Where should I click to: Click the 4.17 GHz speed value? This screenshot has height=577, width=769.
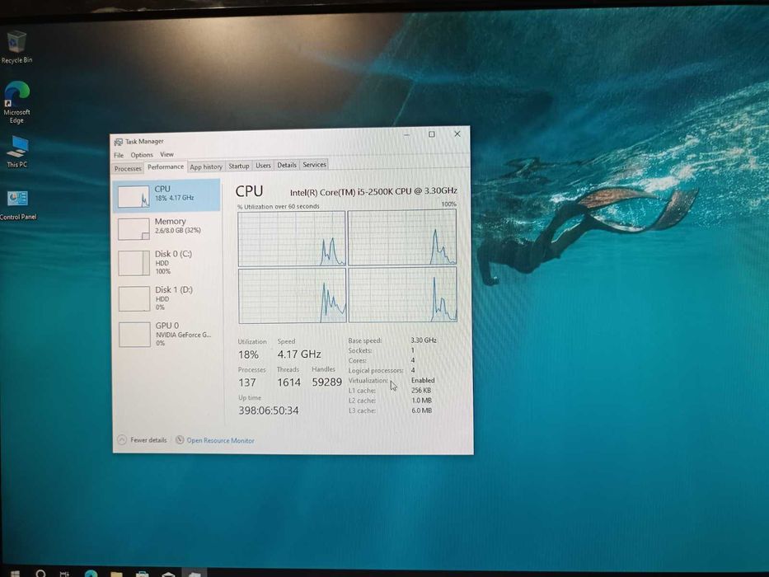point(299,354)
